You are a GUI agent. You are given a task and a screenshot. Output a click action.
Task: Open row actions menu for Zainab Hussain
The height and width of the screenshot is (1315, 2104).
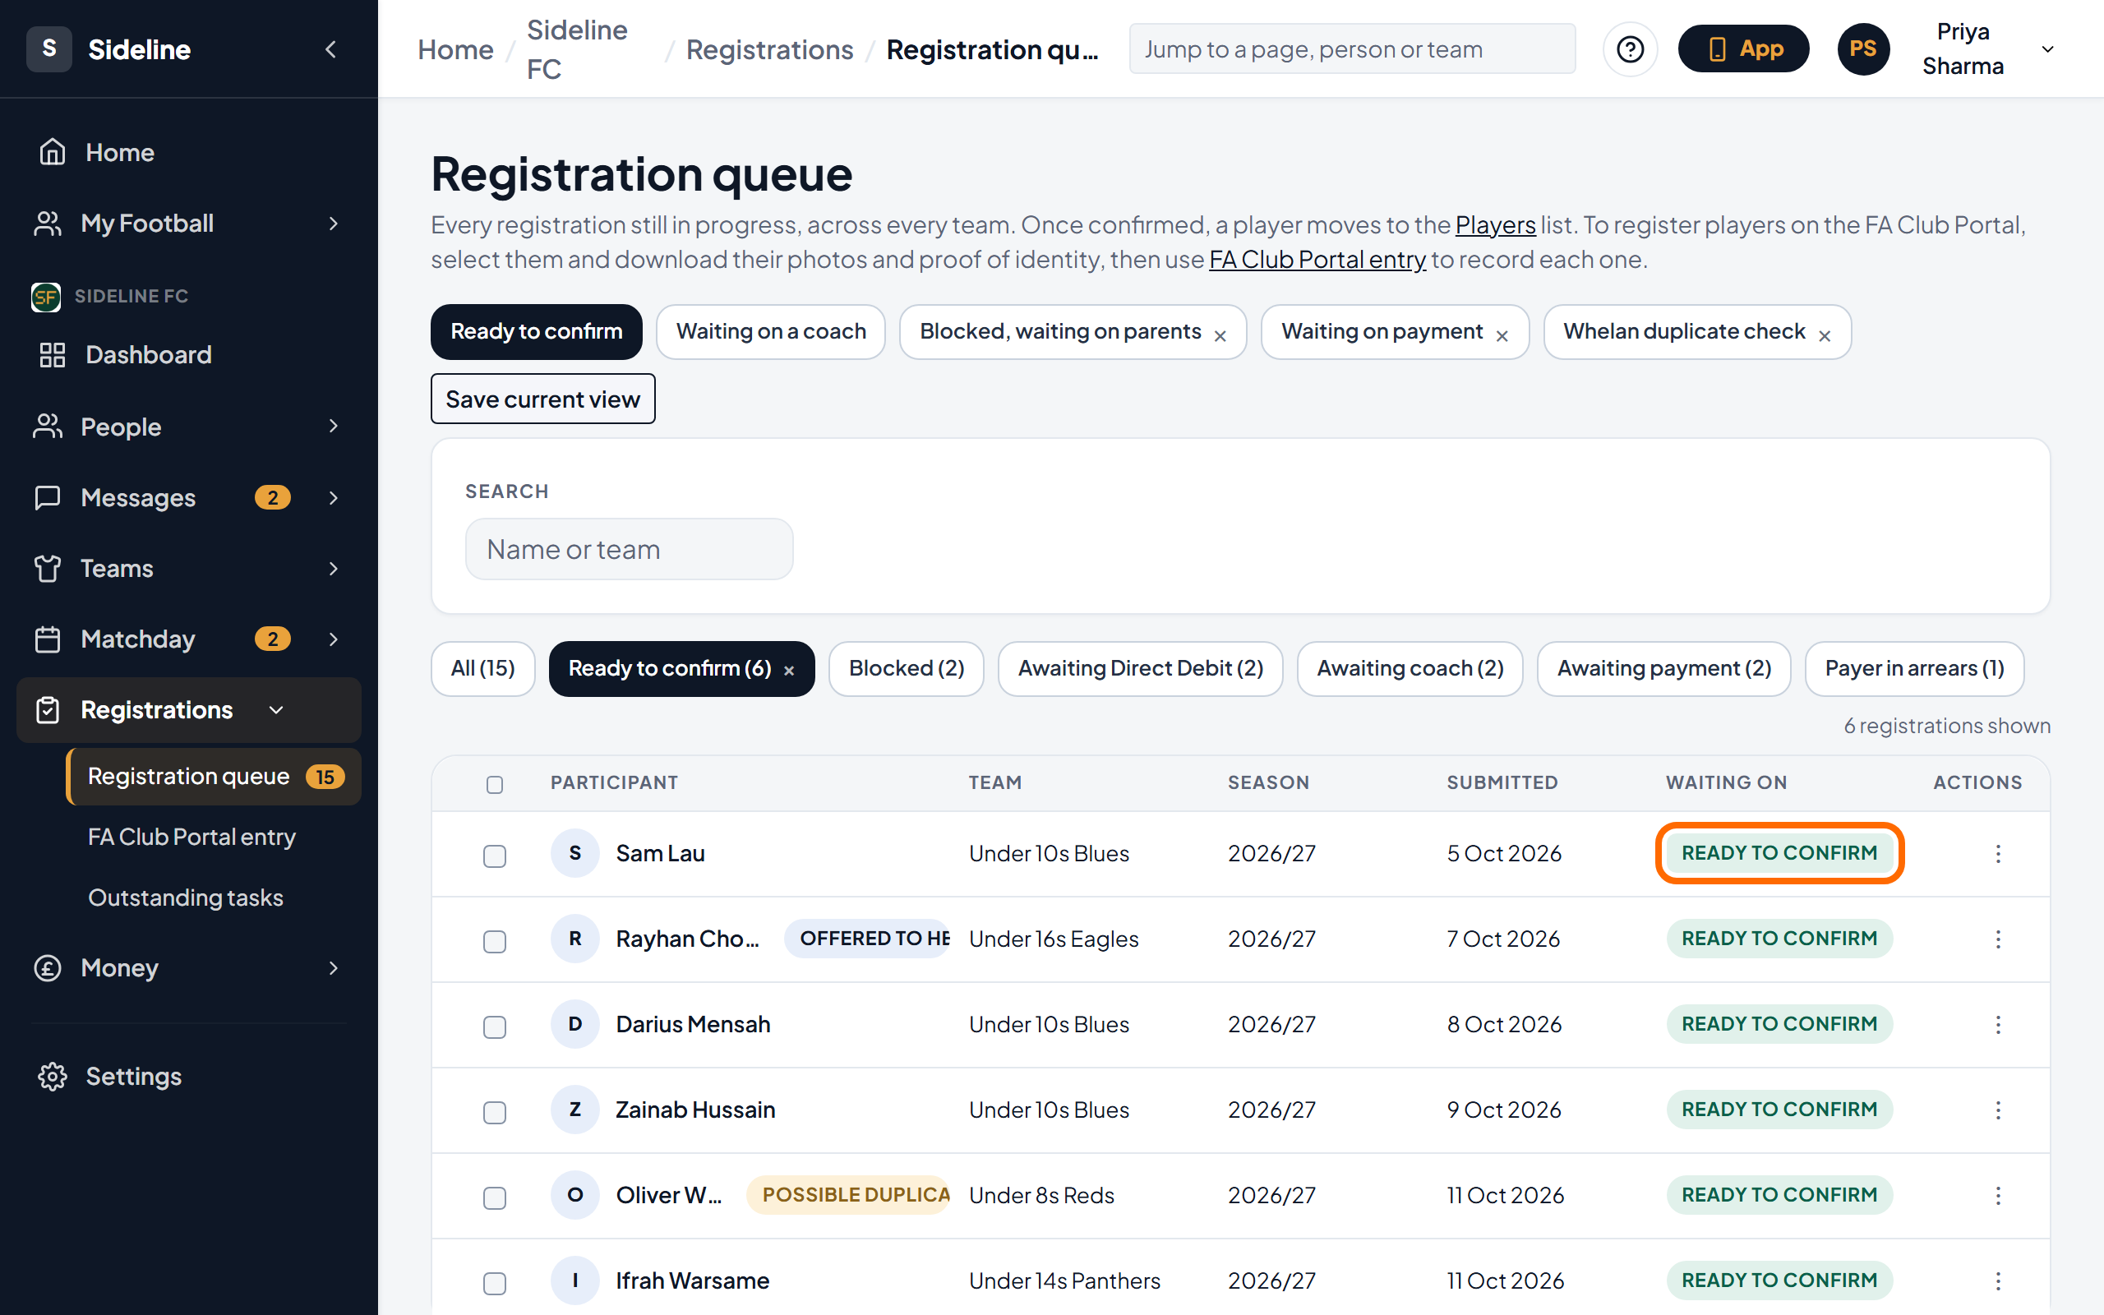(x=1998, y=1110)
